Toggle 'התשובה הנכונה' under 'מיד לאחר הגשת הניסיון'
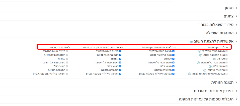 tap(173, 70)
